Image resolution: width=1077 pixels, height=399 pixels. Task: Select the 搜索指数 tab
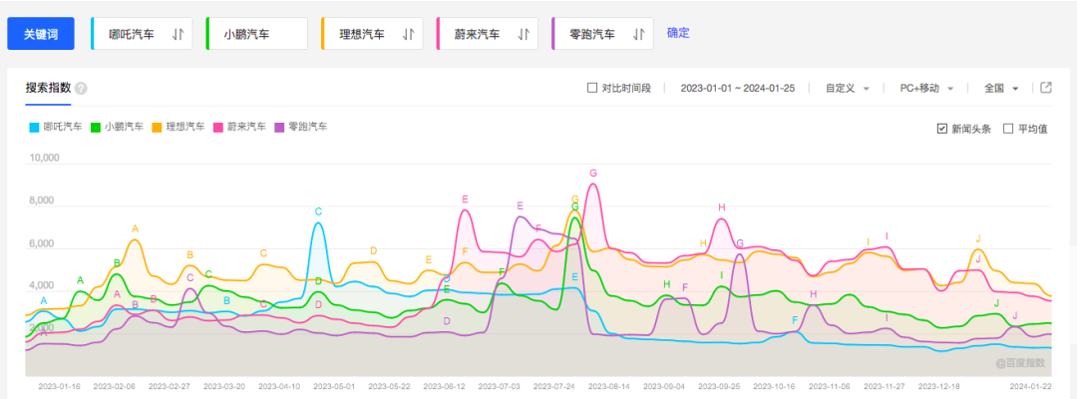pyautogui.click(x=48, y=88)
